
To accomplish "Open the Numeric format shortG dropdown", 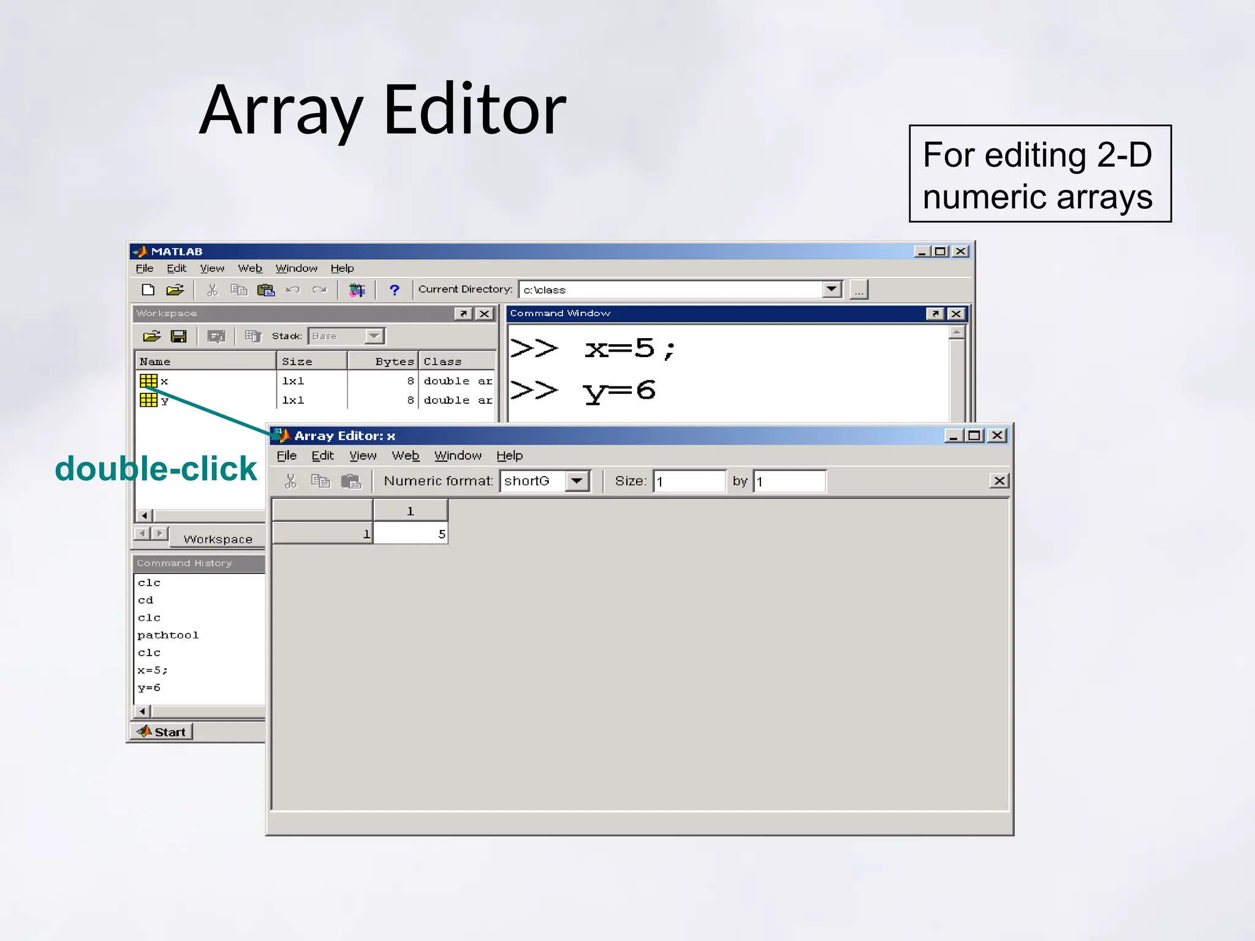I will (577, 481).
